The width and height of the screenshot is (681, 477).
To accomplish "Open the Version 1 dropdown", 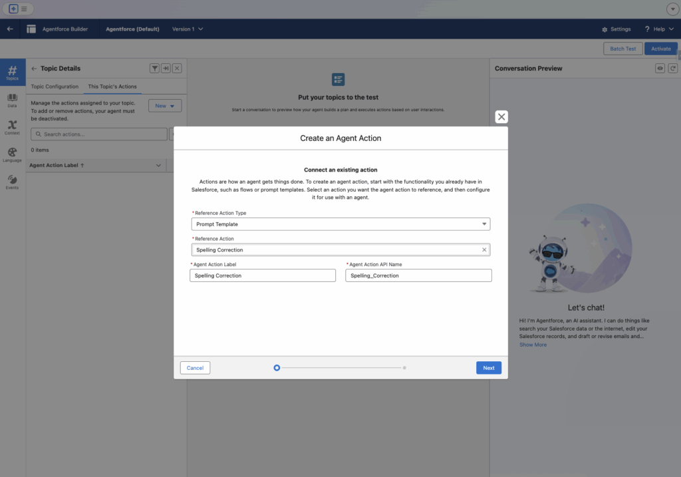I will 188,29.
